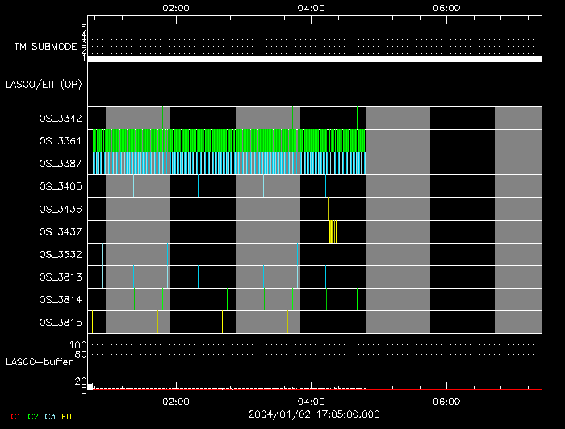Viewport: 565px width, 429px height.
Task: Click the 04:00 label on top axis
Action: tap(312, 8)
